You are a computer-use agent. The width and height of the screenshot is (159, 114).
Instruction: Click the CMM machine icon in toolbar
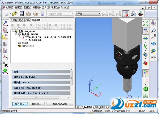click(140, 14)
